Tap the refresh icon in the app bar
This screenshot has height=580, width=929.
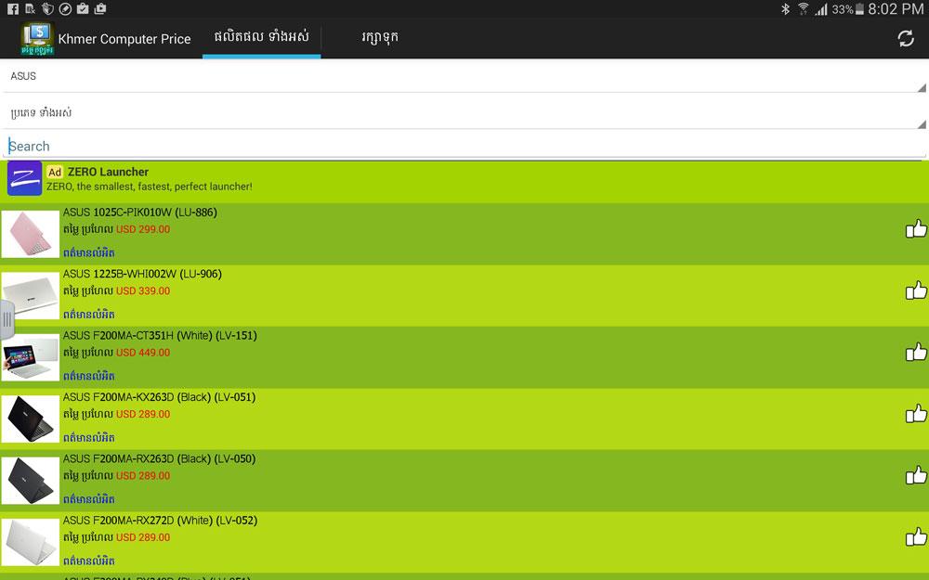tap(905, 39)
